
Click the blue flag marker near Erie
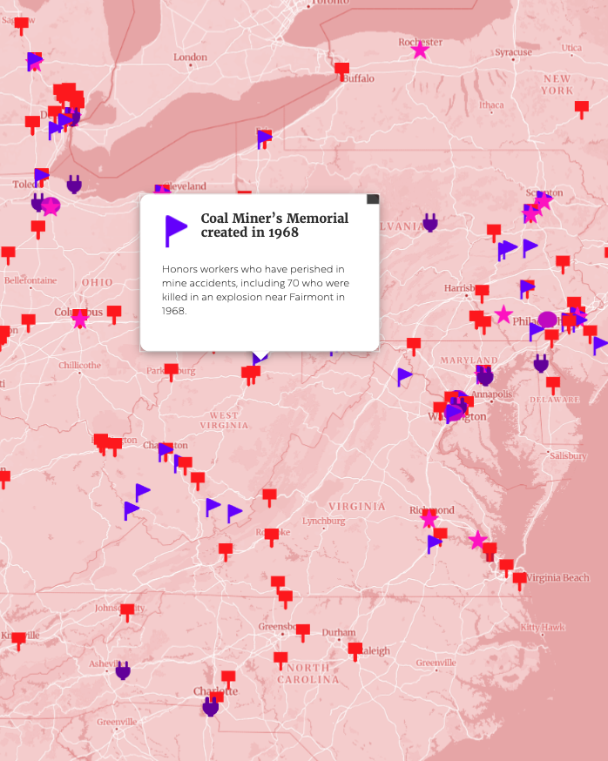tap(264, 138)
